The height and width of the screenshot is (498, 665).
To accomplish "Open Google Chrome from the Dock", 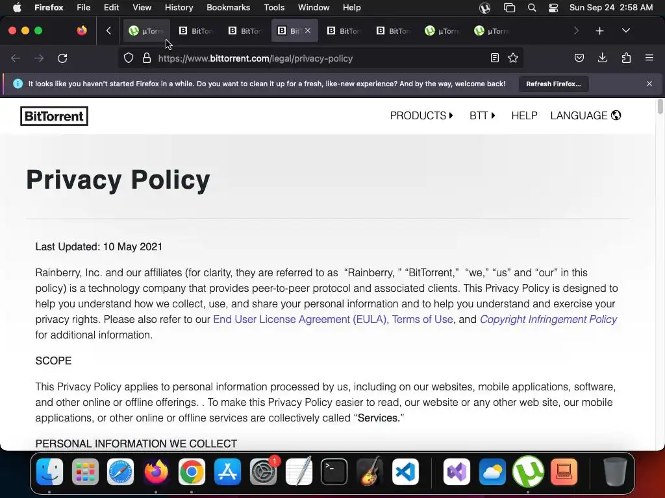I will [192, 472].
